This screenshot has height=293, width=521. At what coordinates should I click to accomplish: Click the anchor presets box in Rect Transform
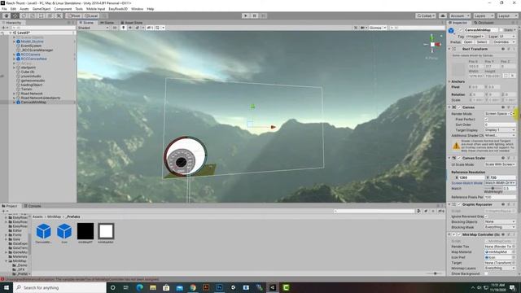(459, 69)
